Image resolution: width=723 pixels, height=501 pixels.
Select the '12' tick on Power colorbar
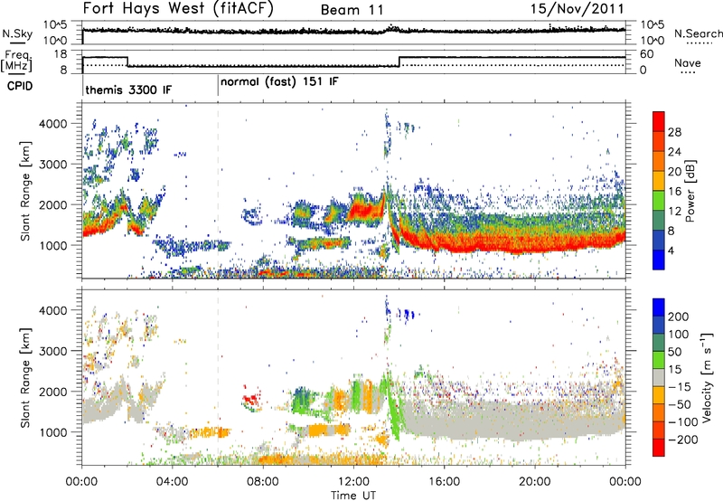tap(674, 211)
